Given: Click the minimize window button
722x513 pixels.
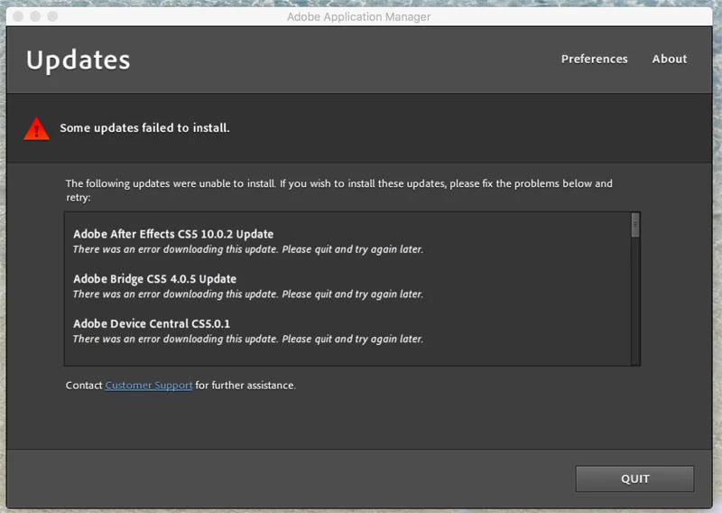Looking at the screenshot, I should point(35,16).
